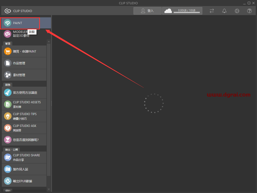
Task: Click the 服務 section label
Action: click(x=8, y=85)
